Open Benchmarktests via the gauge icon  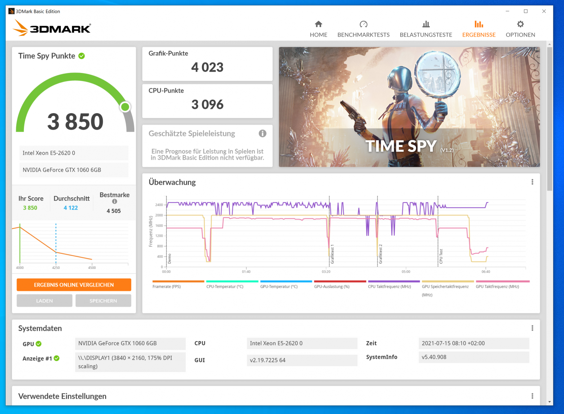(363, 24)
